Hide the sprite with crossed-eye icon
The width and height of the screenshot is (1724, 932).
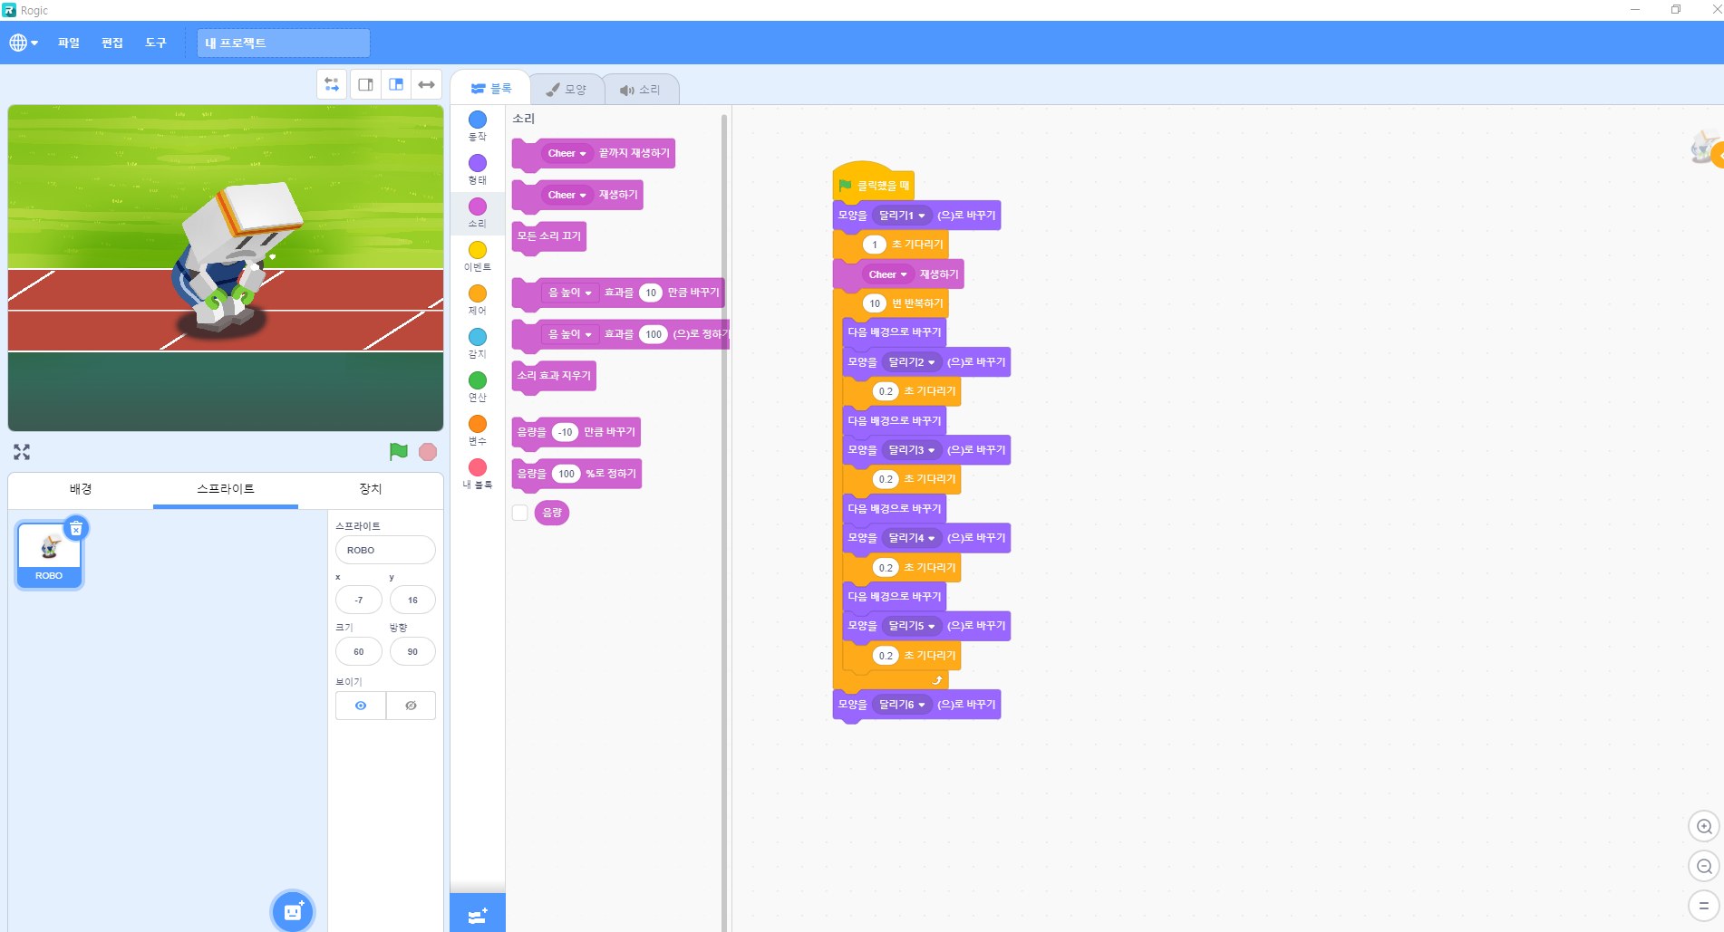[x=411, y=706]
